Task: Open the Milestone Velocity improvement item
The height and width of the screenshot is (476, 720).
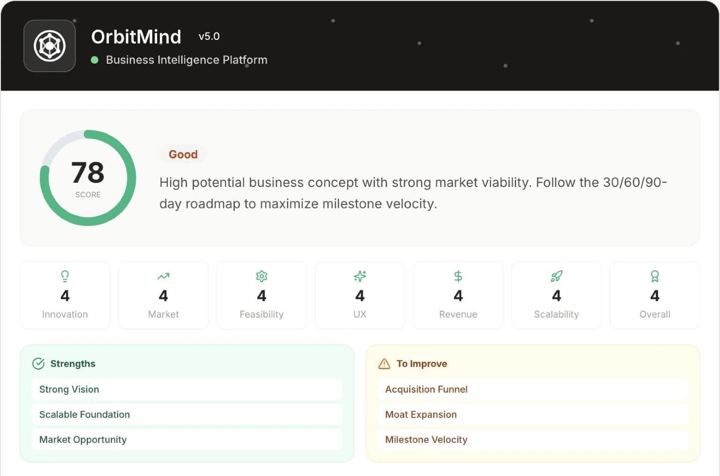Action: point(533,439)
